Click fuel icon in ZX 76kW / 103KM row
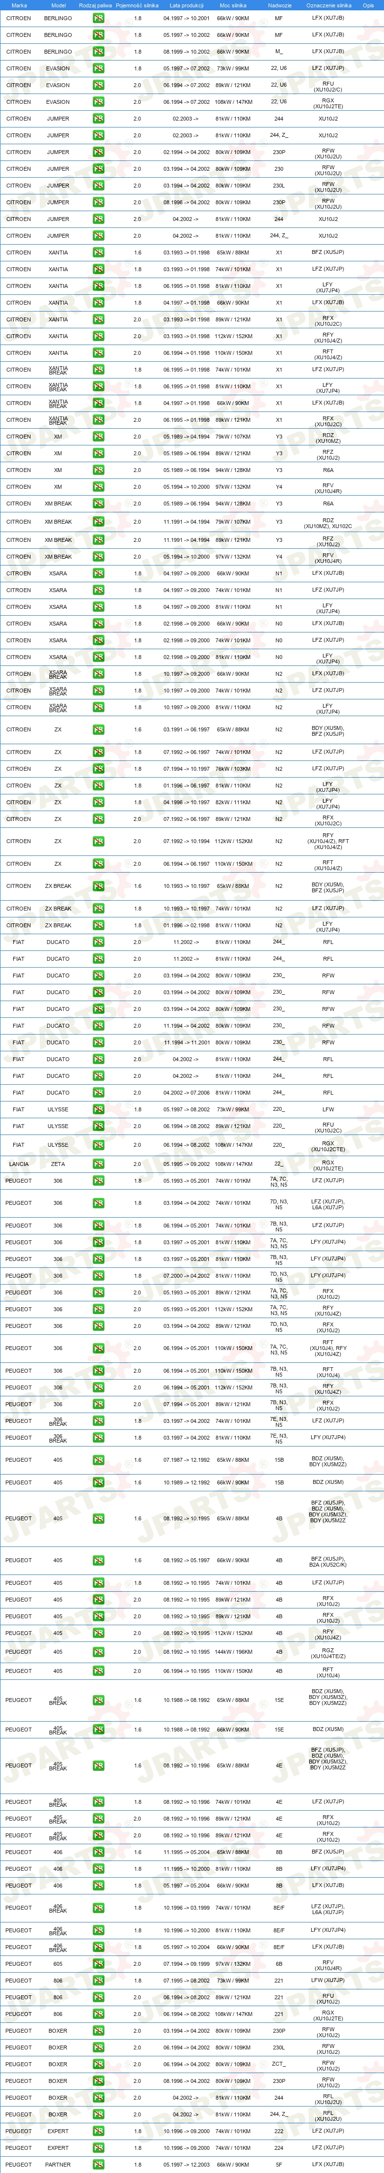 pos(99,768)
